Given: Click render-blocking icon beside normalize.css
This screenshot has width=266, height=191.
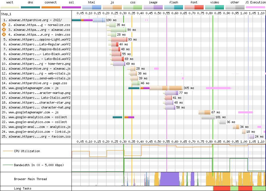Looking at the screenshot, I should tap(4, 25).
